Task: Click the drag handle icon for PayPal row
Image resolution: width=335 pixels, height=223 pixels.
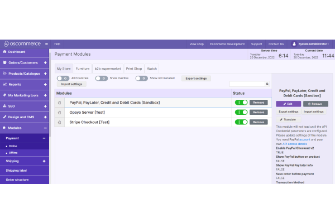Action: (x=59, y=103)
